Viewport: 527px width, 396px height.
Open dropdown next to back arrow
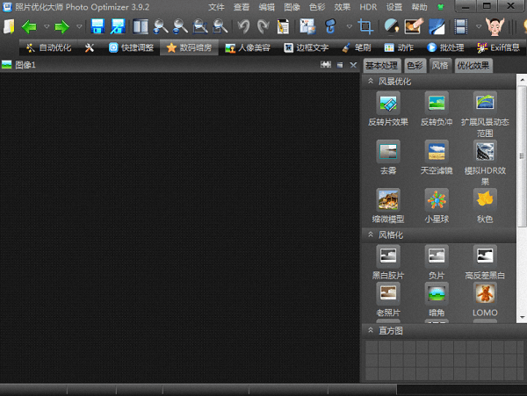pyautogui.click(x=47, y=26)
